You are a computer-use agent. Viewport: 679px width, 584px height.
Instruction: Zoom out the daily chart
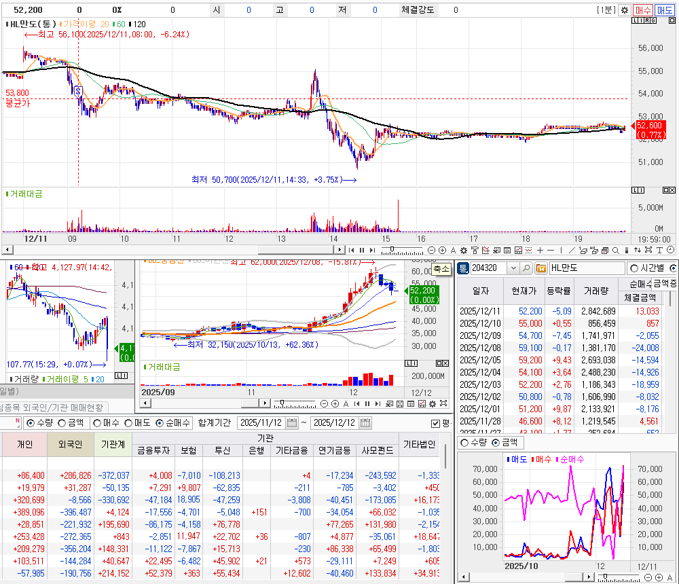point(324,404)
